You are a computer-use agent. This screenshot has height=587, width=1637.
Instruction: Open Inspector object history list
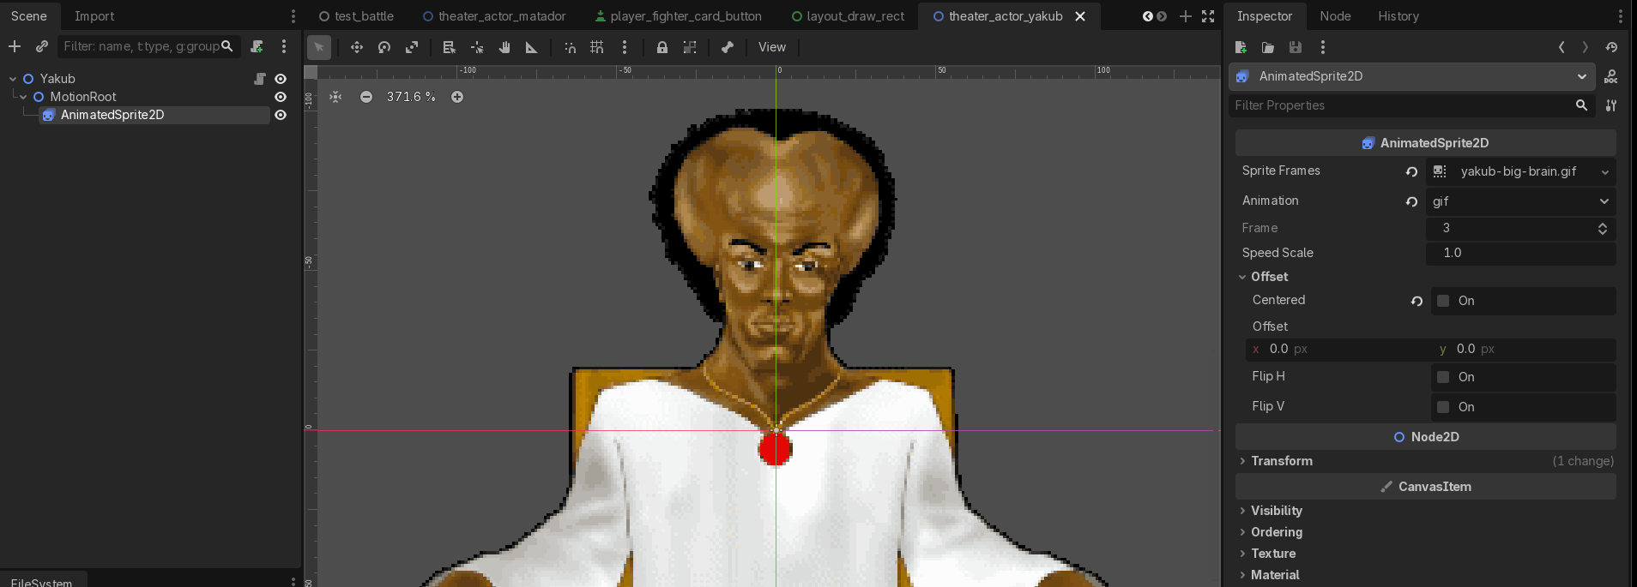(1611, 47)
